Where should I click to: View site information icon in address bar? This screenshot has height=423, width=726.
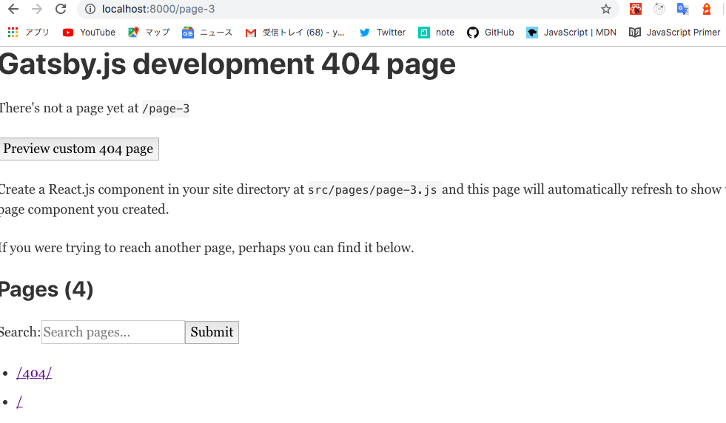pyautogui.click(x=90, y=9)
